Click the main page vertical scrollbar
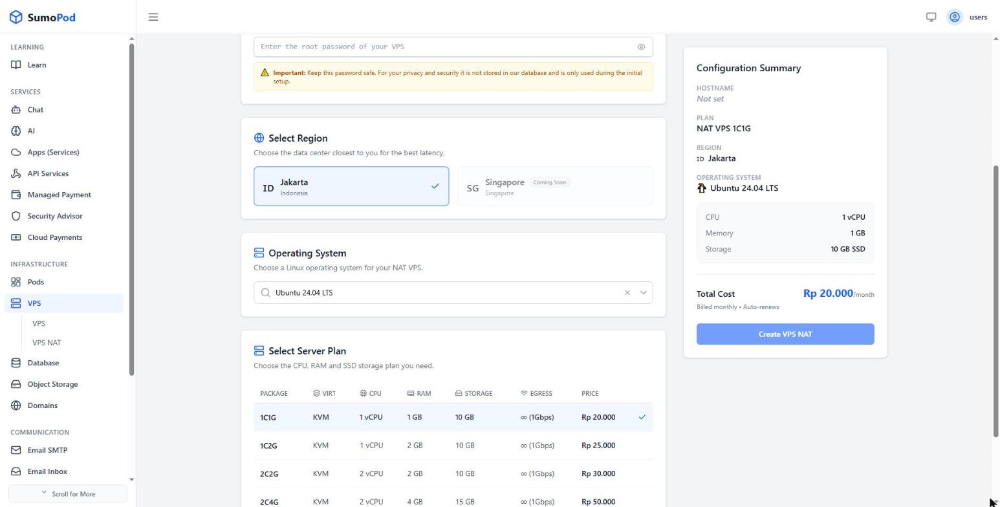The width and height of the screenshot is (1000, 507). [996, 301]
